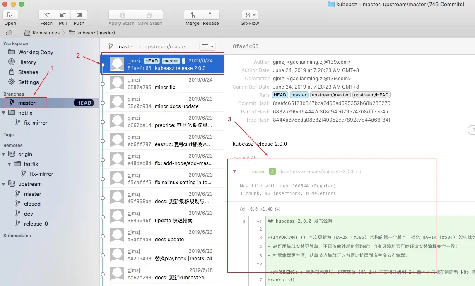
Task: Open the commit list view options dropdown
Action: tap(207, 46)
